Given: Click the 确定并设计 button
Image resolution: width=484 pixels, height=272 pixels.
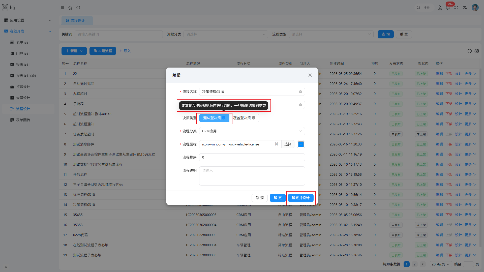Looking at the screenshot, I should 300,198.
